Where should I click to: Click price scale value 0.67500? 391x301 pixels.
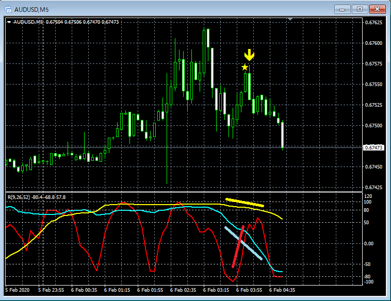pyautogui.click(x=373, y=126)
